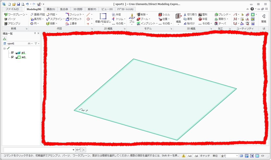The height and width of the screenshot is (160, 271).
Task: Choose the オフセット offset tool
Action: point(74,19)
